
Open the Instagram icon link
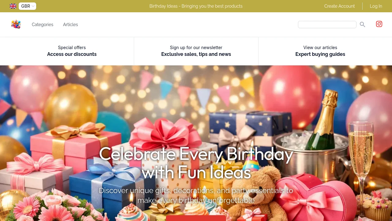[379, 24]
